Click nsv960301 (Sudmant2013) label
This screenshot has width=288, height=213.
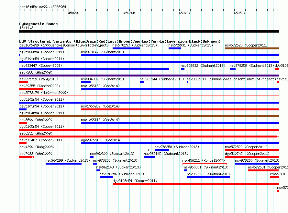point(206,167)
